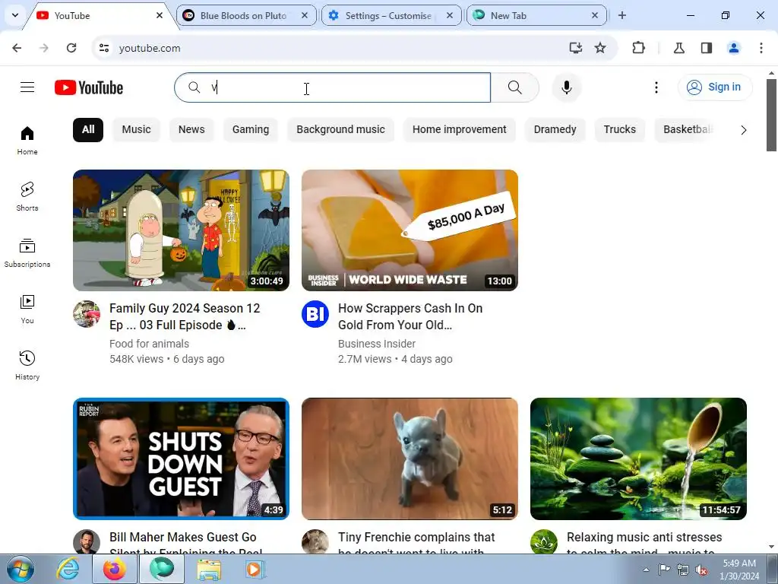Go to the YouTube logo home link

click(89, 87)
